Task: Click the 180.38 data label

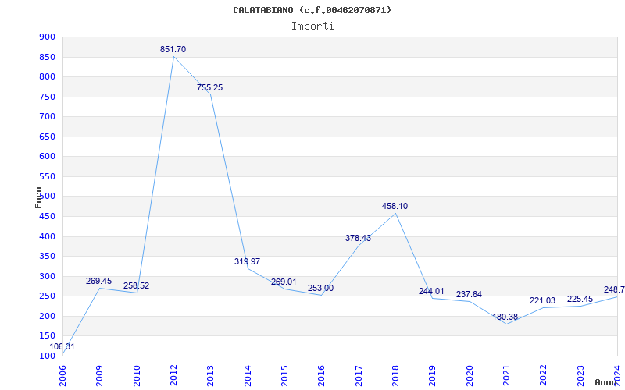Action: tap(505, 317)
